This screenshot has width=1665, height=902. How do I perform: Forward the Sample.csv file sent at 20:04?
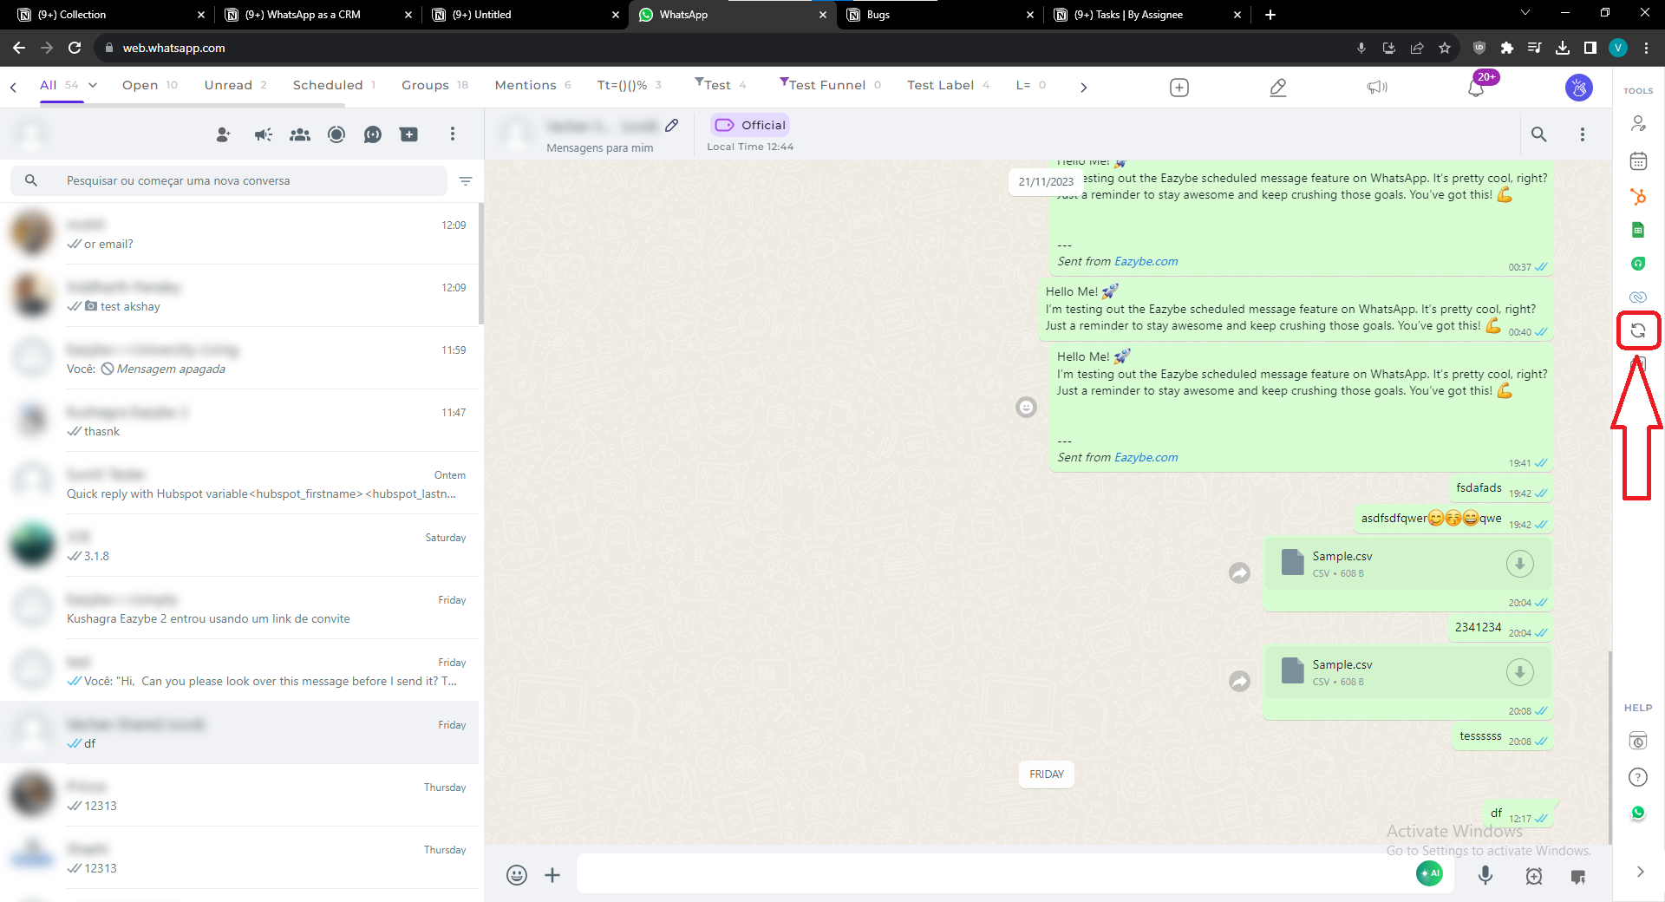click(x=1239, y=572)
